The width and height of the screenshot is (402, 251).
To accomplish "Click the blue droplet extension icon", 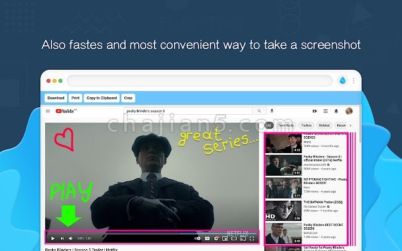I will pos(342,81).
